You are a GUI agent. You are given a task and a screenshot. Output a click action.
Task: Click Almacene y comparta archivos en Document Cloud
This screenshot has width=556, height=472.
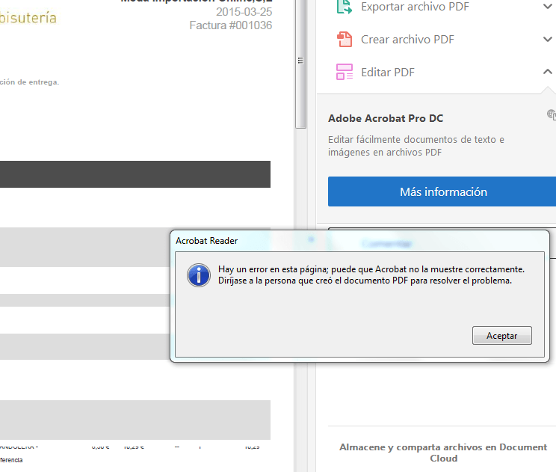(x=443, y=453)
